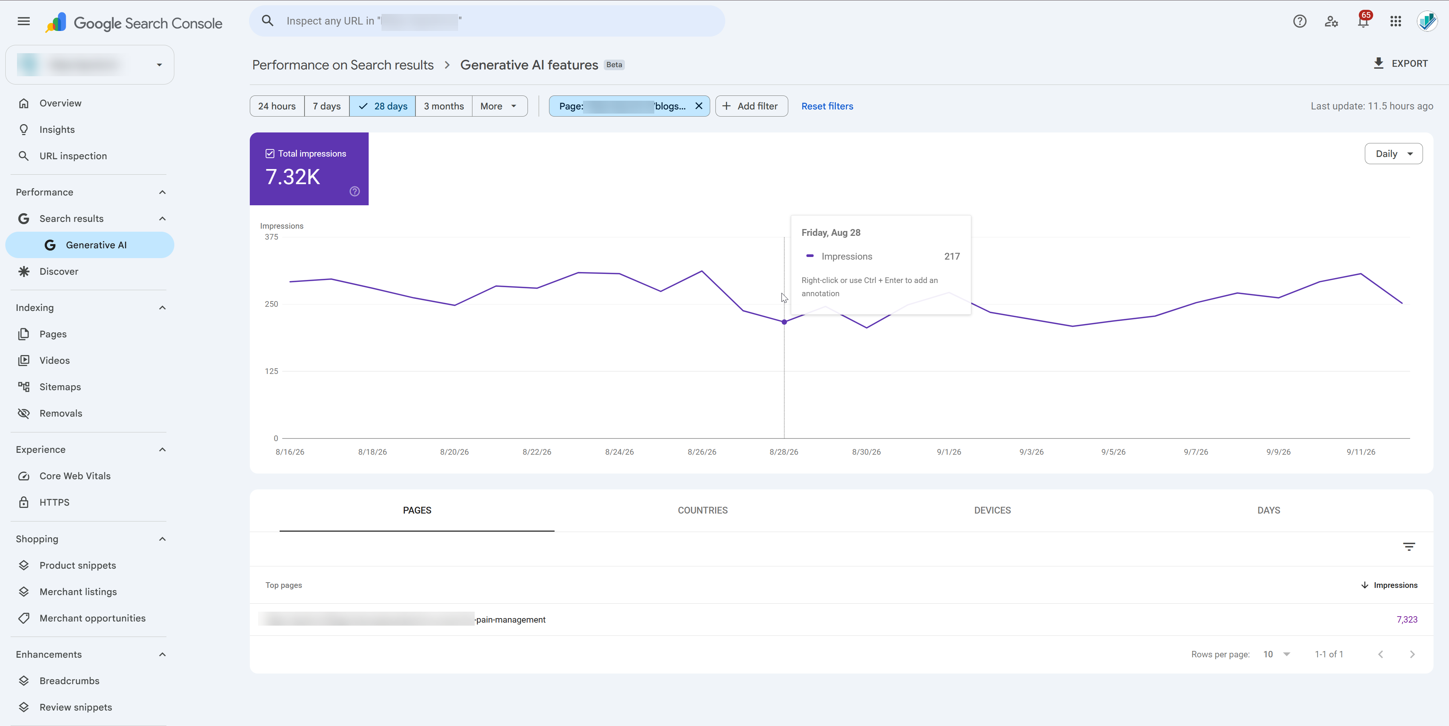Switch to the Pages tab
The height and width of the screenshot is (726, 1449).
point(417,510)
